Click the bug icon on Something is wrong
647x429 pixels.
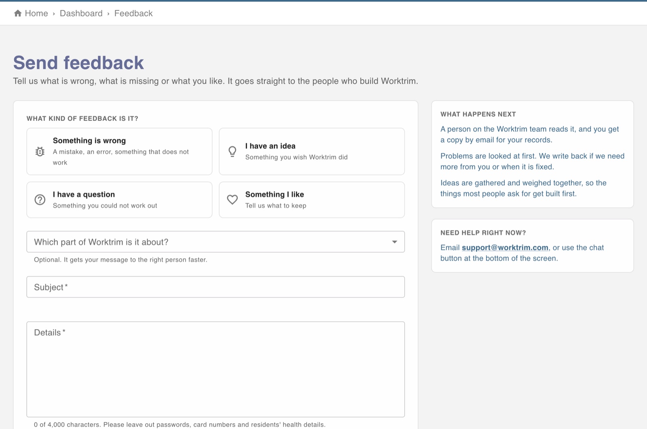[x=40, y=152]
